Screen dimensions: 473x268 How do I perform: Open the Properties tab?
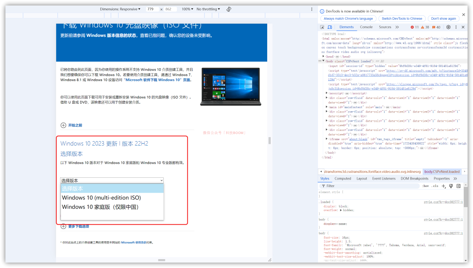click(441, 179)
